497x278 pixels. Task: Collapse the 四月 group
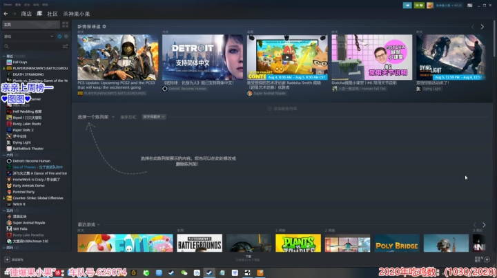pos(4,248)
